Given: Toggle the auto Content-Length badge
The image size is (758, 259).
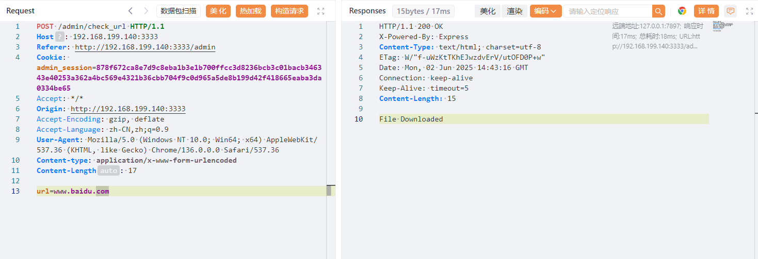Looking at the screenshot, I should coord(108,170).
